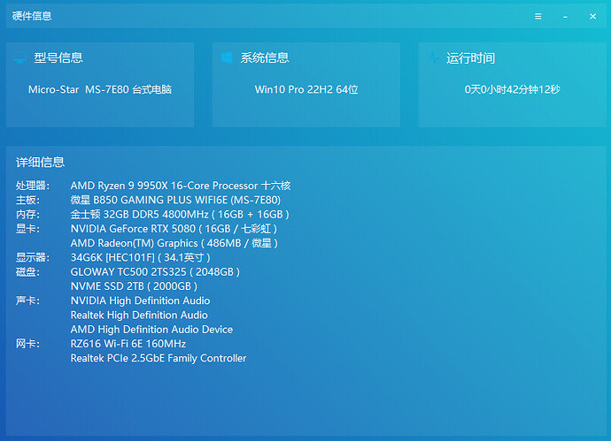Select the 系统信息 card heading
The width and height of the screenshot is (611, 441).
265,58
